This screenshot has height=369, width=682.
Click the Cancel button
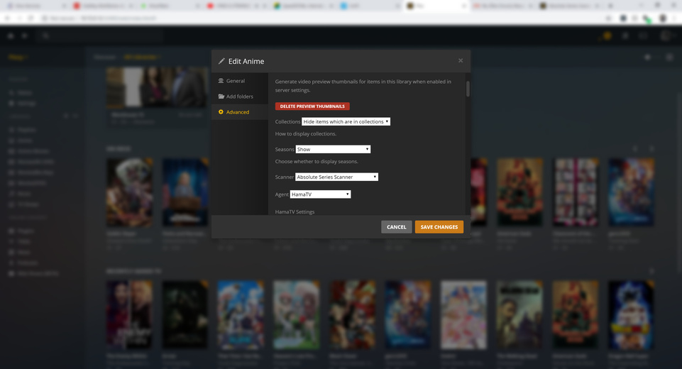(396, 227)
